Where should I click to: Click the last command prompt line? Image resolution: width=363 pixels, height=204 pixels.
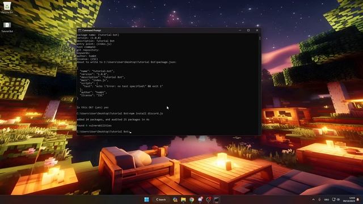[x=104, y=131]
